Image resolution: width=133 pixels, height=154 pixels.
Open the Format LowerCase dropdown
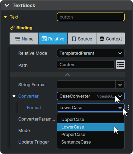pos(91,107)
